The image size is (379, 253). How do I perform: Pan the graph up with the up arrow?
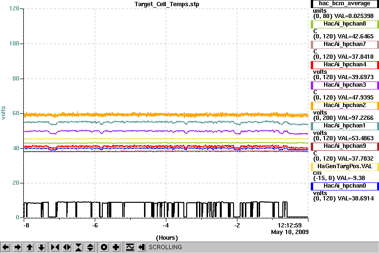click(x=29, y=247)
